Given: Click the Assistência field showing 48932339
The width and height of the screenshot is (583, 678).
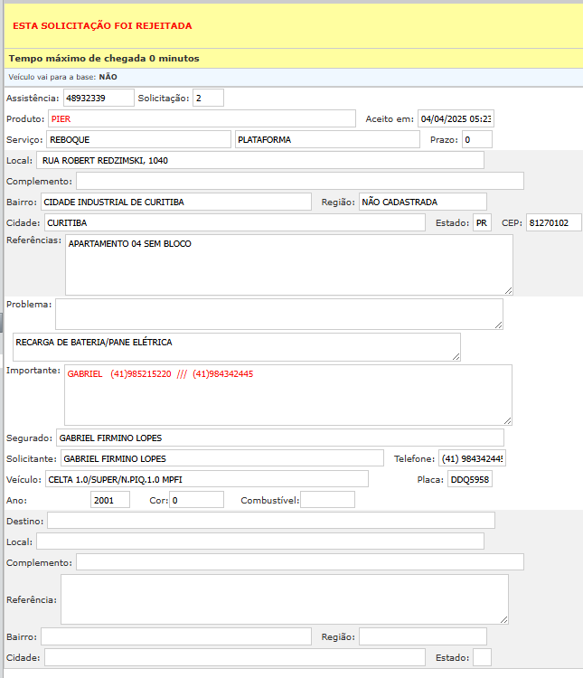Looking at the screenshot, I should coord(98,98).
